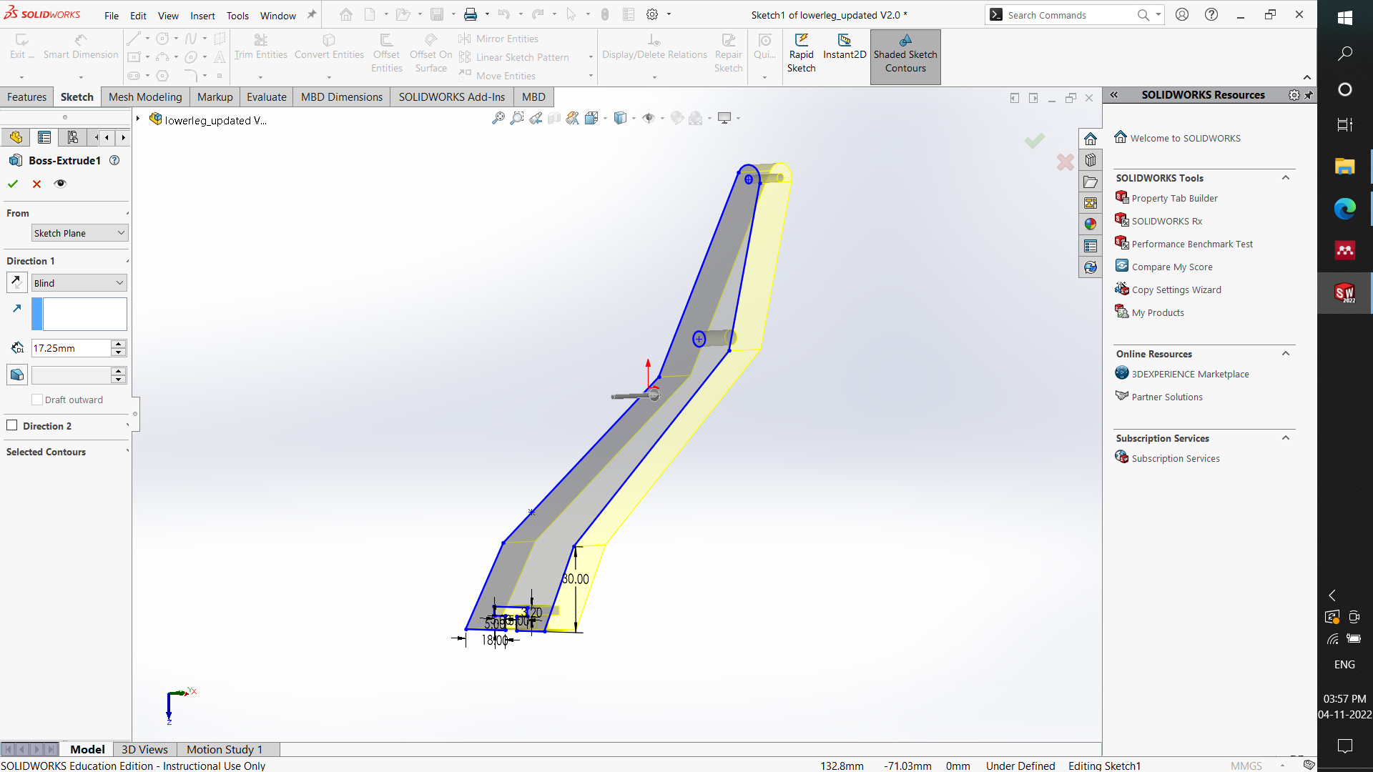This screenshot has height=772, width=1373.
Task: Open the Sketch Plane dropdown
Action: click(x=79, y=233)
